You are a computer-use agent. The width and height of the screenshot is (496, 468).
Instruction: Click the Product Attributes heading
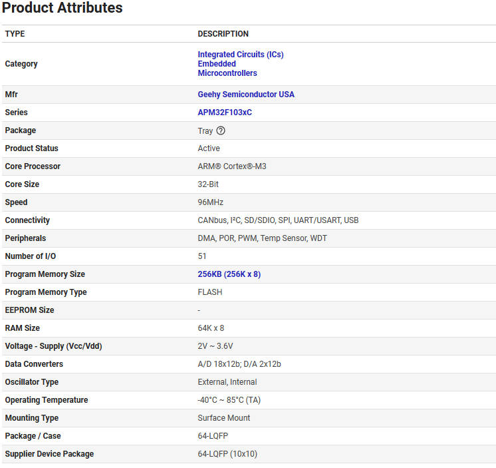(62, 9)
